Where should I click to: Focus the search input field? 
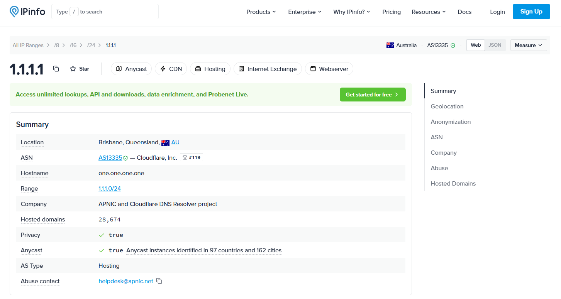click(105, 12)
